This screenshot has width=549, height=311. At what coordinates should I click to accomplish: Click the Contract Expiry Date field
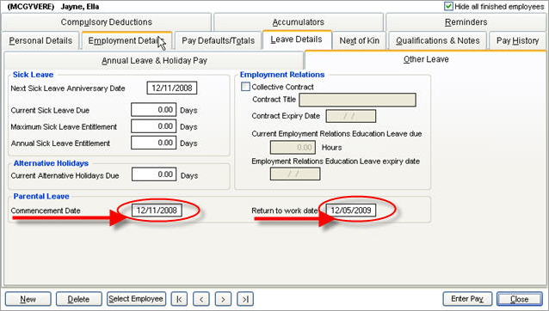point(351,116)
